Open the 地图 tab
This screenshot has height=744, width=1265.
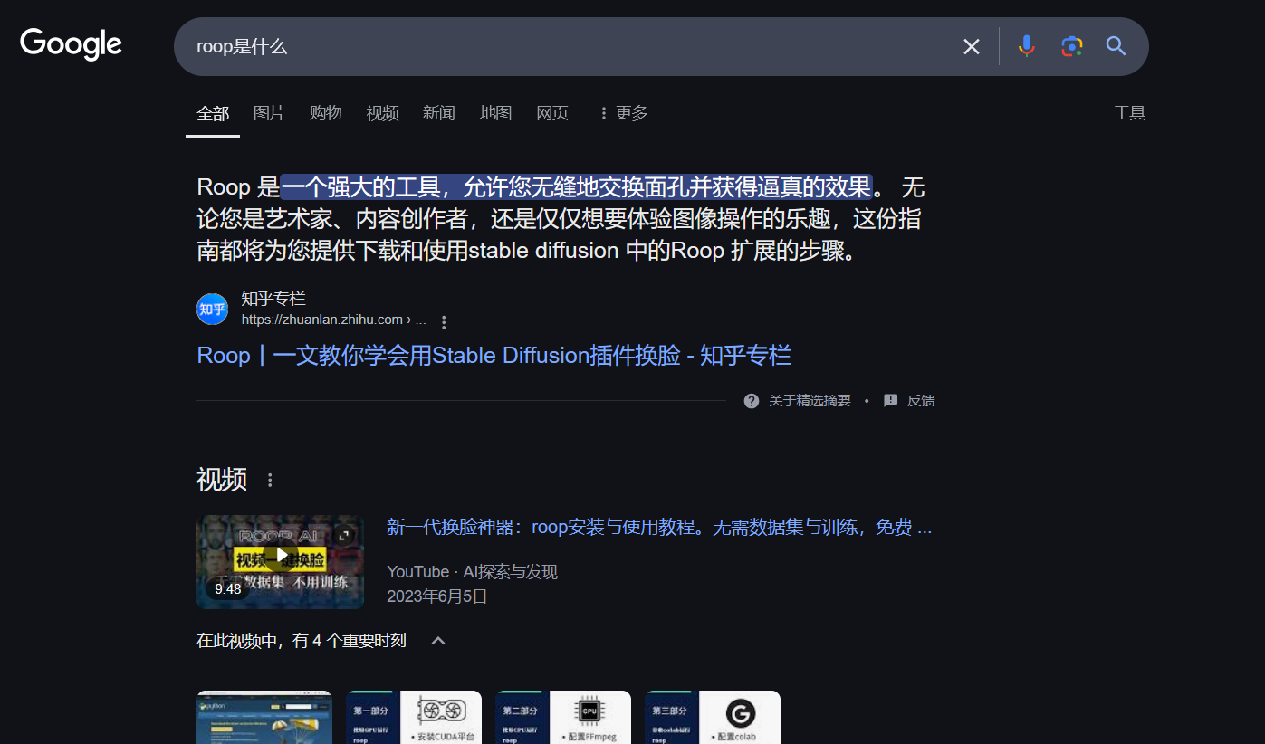[x=495, y=113]
